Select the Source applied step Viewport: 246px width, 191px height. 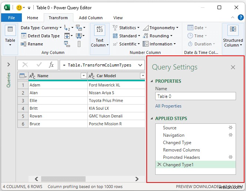pyautogui.click(x=196, y=128)
